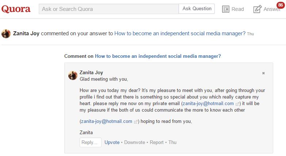The image size is (286, 156).
Task: Click the Reply... field
Action: (x=91, y=143)
